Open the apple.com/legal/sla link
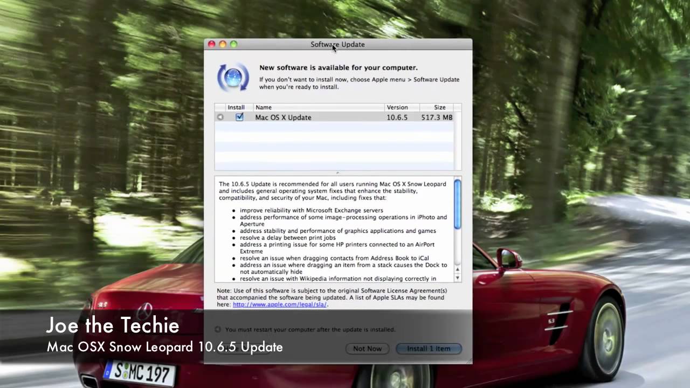The image size is (690, 388). [x=280, y=304]
